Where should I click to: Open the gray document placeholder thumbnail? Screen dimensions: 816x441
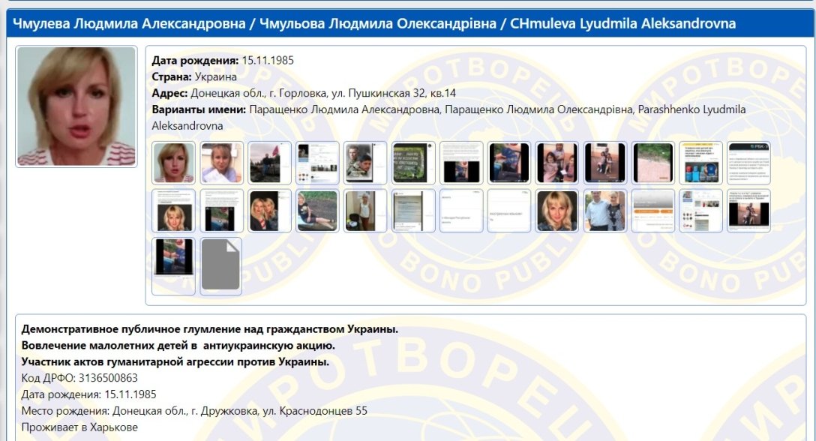(220, 262)
